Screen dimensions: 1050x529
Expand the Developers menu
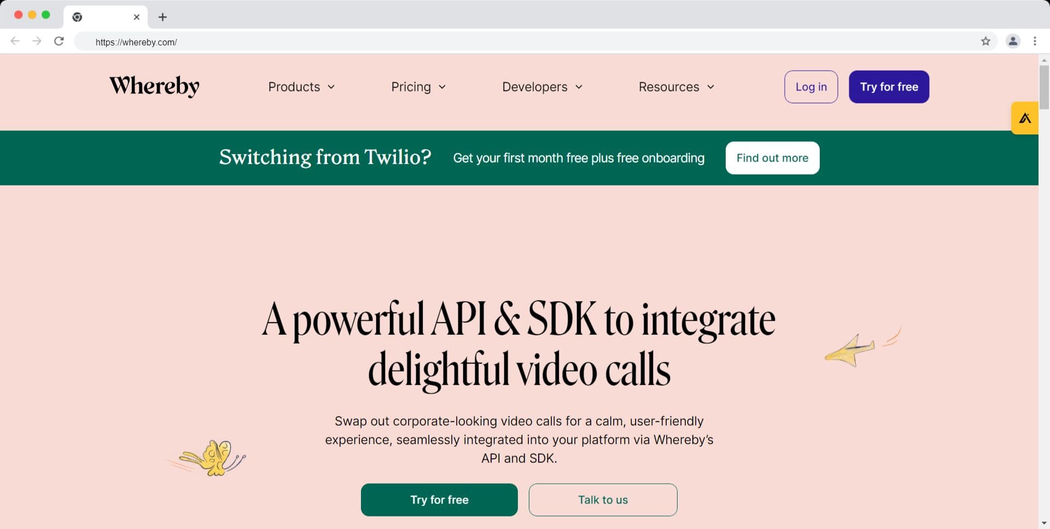click(542, 87)
